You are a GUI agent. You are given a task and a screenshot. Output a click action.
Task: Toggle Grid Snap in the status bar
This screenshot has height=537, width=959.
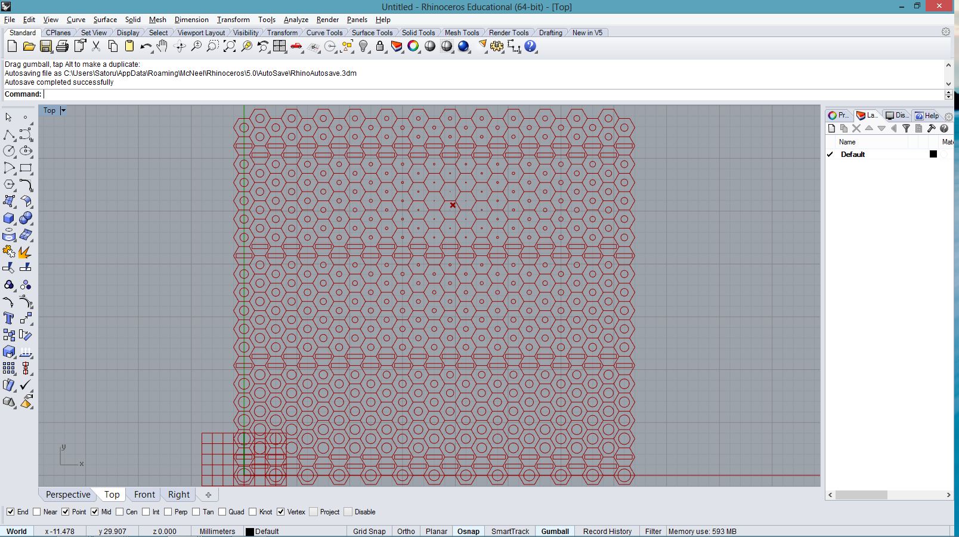click(x=369, y=531)
